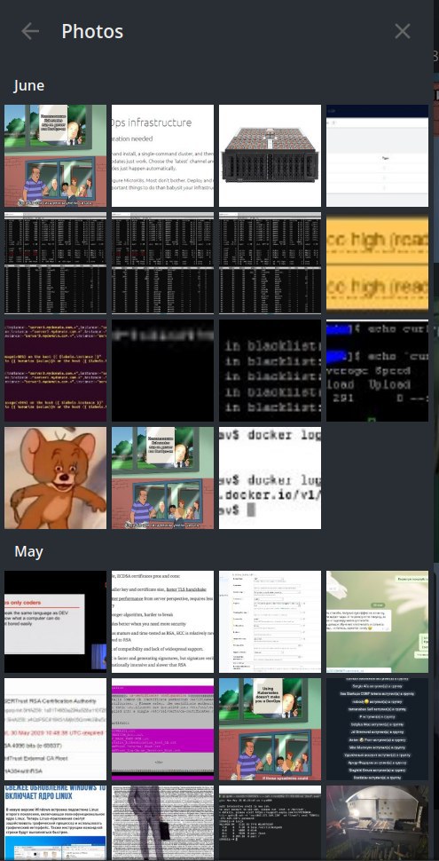
Task: Open the green chat background screenshot
Action: point(378,621)
